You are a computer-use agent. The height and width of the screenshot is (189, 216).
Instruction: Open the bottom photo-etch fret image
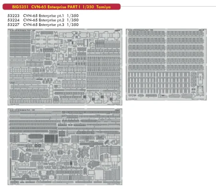[65, 147]
